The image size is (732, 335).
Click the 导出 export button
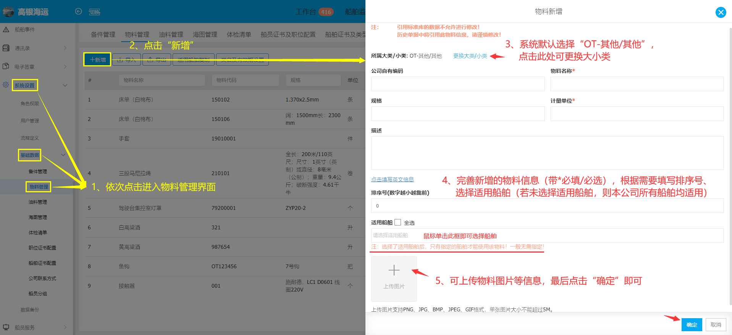pos(157,60)
